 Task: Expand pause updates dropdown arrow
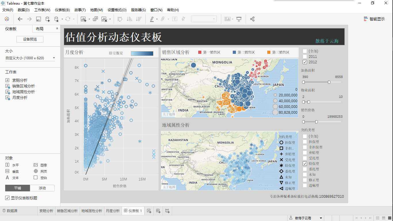(x=62, y=19)
